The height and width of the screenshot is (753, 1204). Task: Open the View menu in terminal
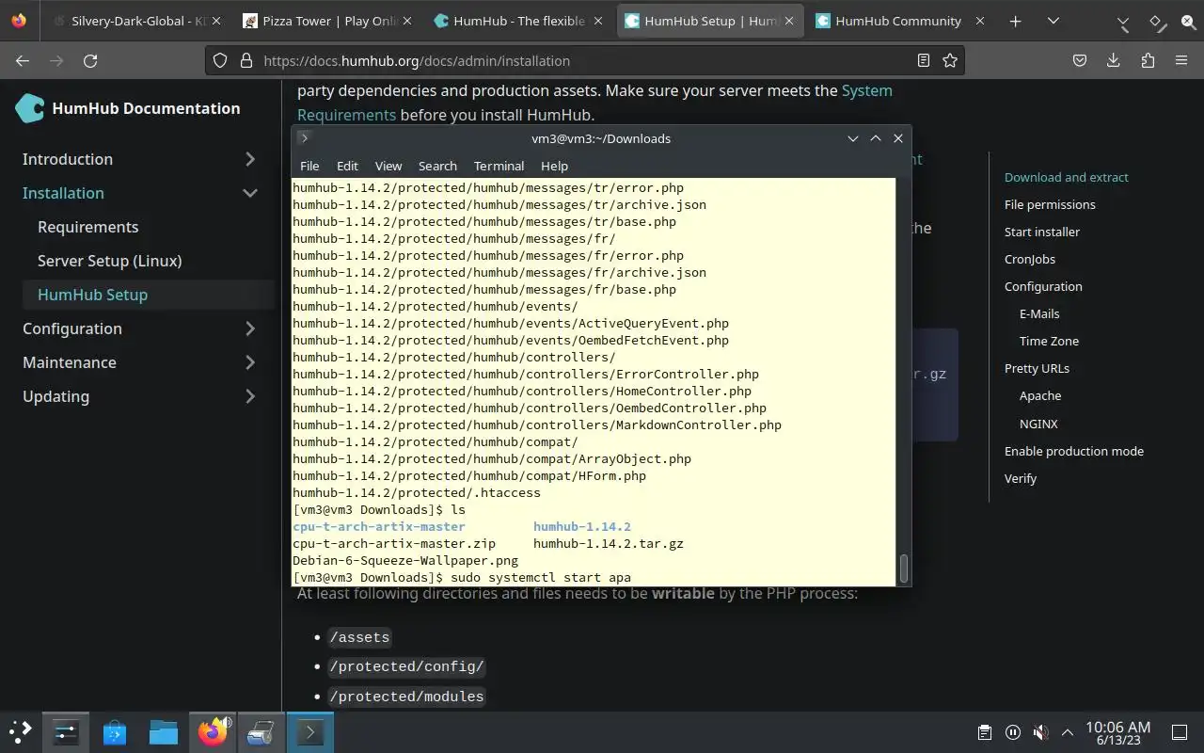pyautogui.click(x=388, y=166)
